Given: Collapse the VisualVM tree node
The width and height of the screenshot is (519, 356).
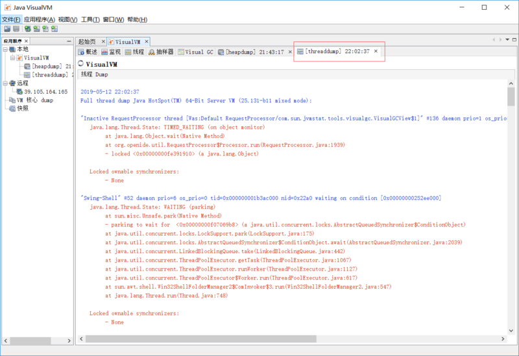Looking at the screenshot, I should pyautogui.click(x=12, y=58).
